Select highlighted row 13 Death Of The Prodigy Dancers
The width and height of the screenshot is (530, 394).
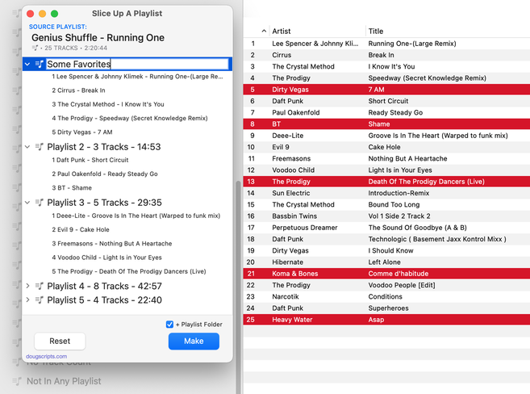386,182
